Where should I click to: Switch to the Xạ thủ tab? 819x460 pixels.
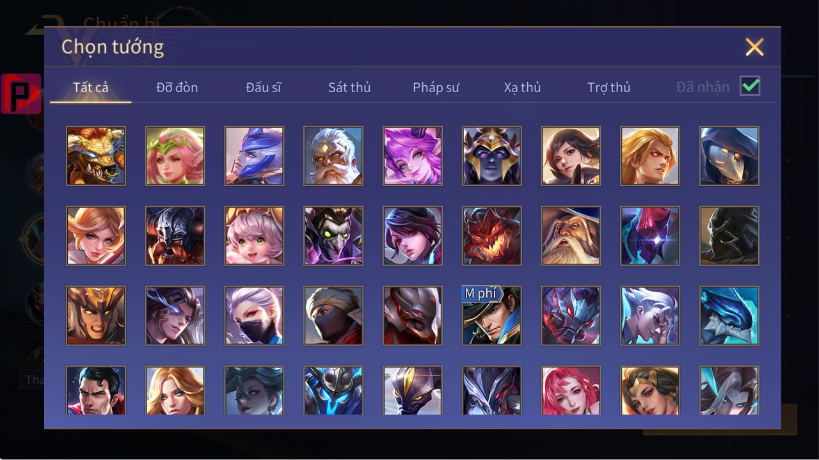(522, 88)
